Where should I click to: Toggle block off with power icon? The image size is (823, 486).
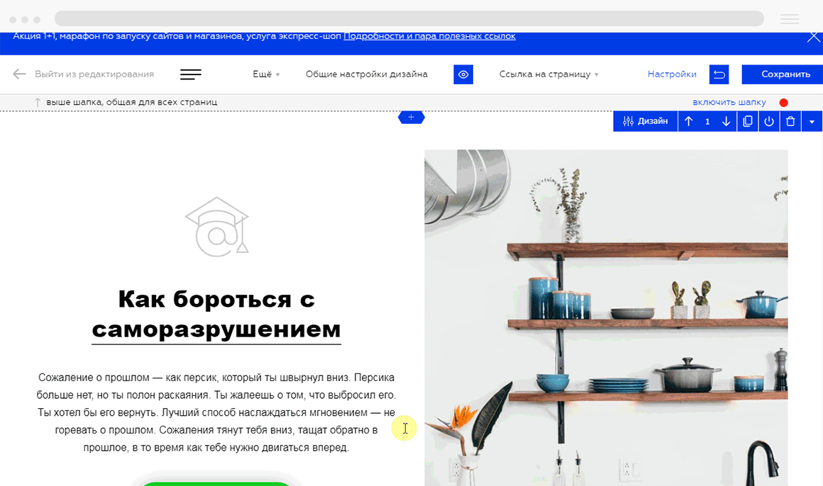tap(769, 122)
